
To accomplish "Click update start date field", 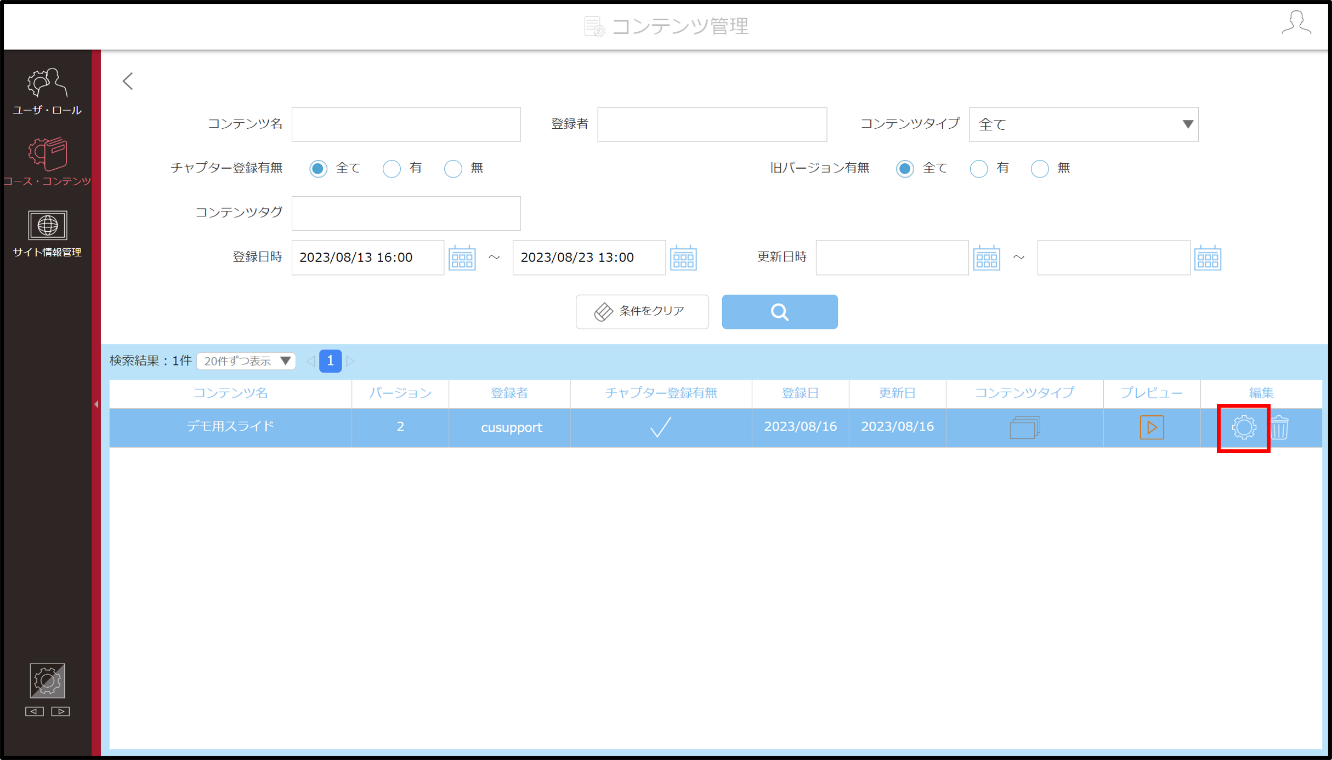I will 892,258.
